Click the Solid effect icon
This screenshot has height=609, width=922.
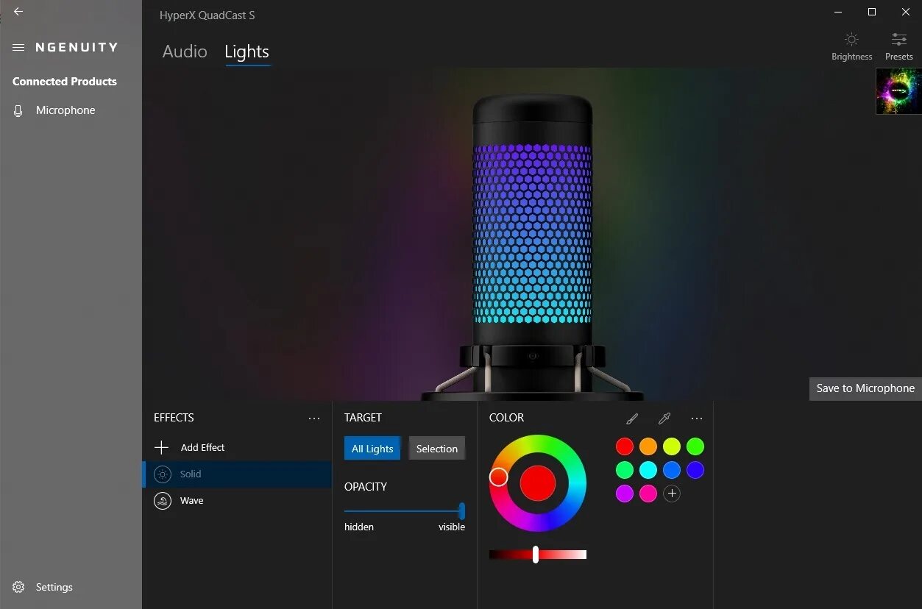163,474
